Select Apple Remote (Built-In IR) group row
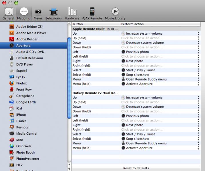The width and height of the screenshot is (205, 171). (136, 29)
